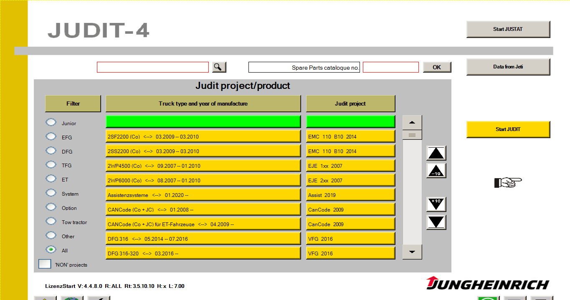Select the green empty truck type row
The image size is (570, 300).
pyautogui.click(x=203, y=121)
